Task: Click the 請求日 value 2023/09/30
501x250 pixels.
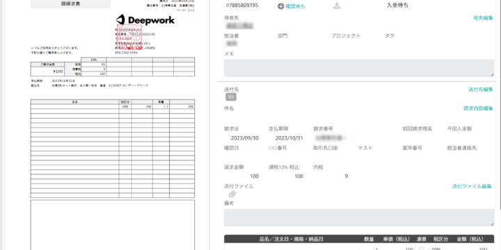Action: coord(245,138)
